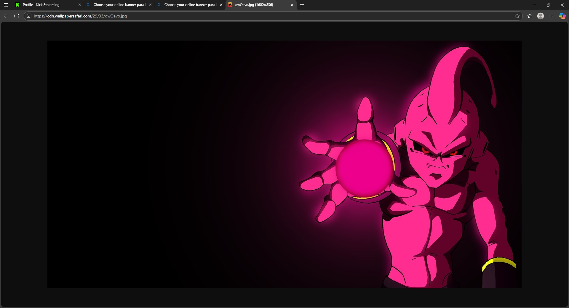Viewport: 569px width, 308px height.
Task: Close the Profile - Kick Streaming tab
Action: click(79, 5)
